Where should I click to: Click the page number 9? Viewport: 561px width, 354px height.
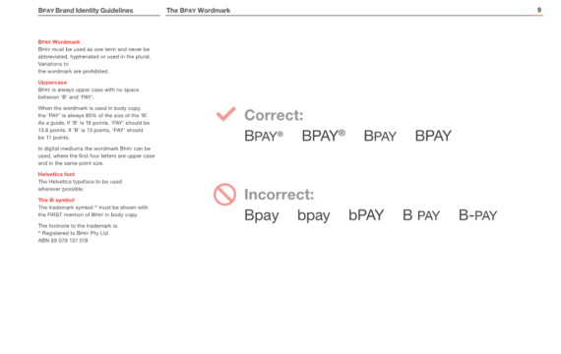tap(538, 10)
